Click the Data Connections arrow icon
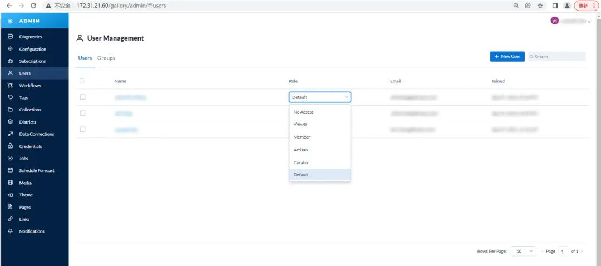 pyautogui.click(x=11, y=134)
